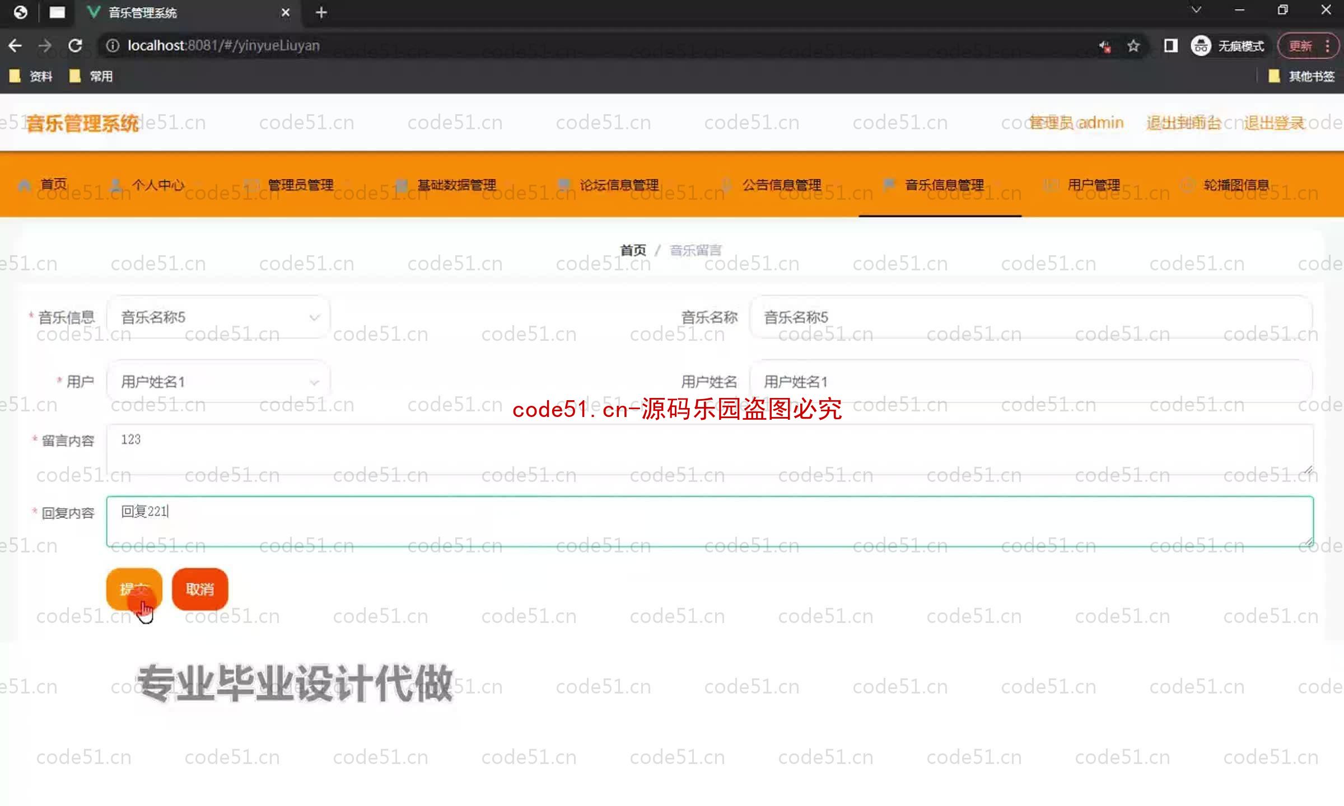1344x806 pixels.
Task: Open the 常用 bookmarks folder
Action: click(x=91, y=76)
